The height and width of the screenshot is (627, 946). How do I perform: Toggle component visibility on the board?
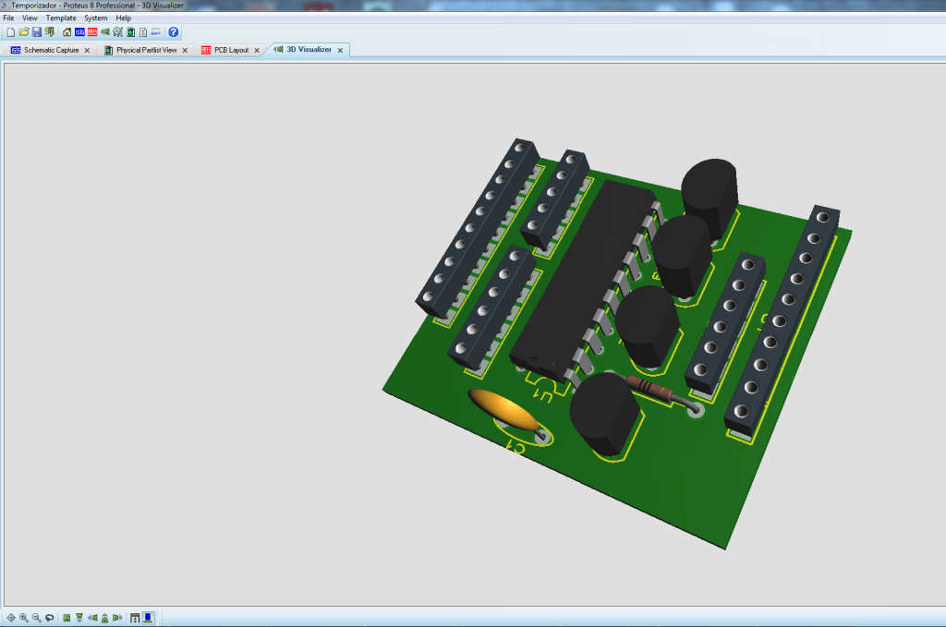point(148,617)
